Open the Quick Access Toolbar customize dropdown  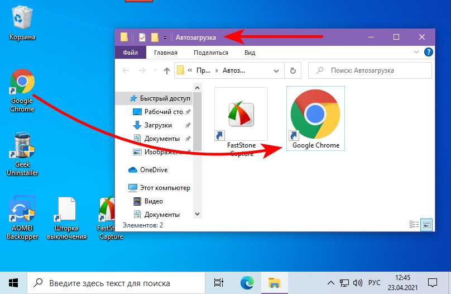pyautogui.click(x=165, y=38)
